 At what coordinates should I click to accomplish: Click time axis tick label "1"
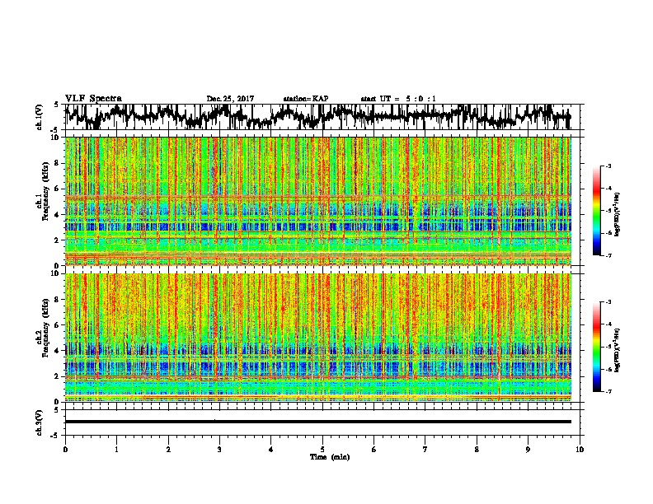coord(116,450)
